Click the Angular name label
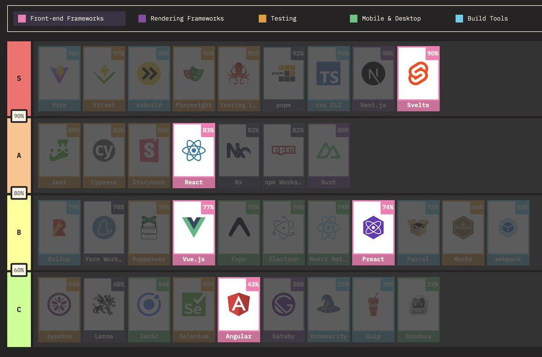Image resolution: width=542 pixels, height=357 pixels. [x=238, y=336]
